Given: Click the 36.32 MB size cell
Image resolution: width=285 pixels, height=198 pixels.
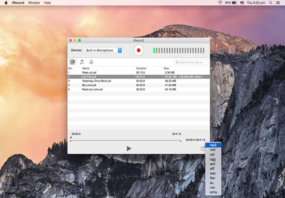Looking at the screenshot, I should [171, 81].
